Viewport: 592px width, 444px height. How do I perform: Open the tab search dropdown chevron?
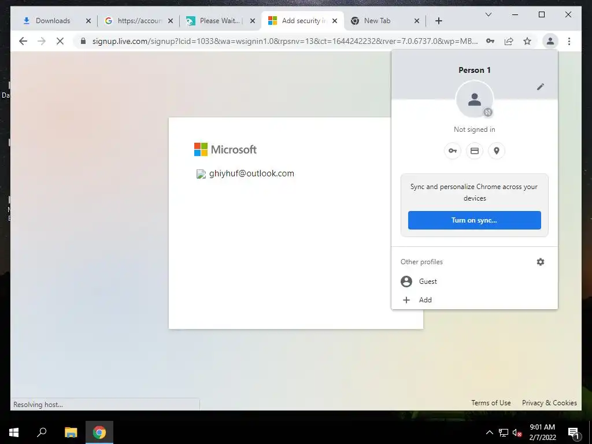[488, 14]
